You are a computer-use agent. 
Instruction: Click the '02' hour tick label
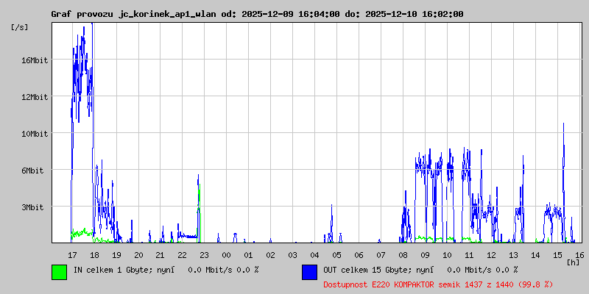tap(270, 255)
